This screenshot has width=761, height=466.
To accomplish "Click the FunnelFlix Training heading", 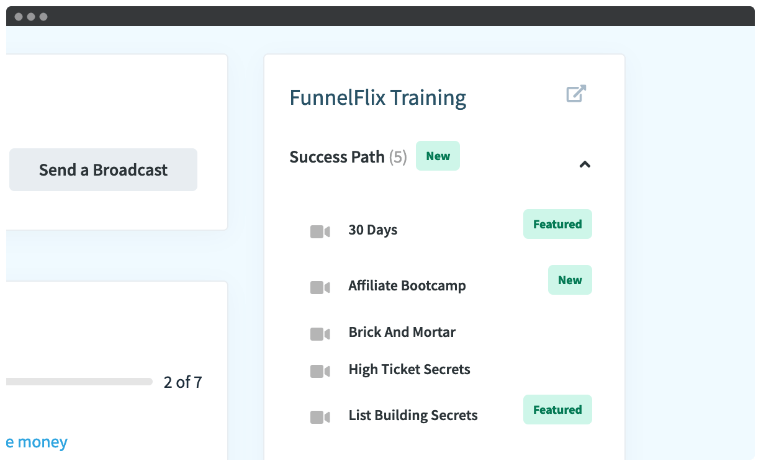I will 378,98.
